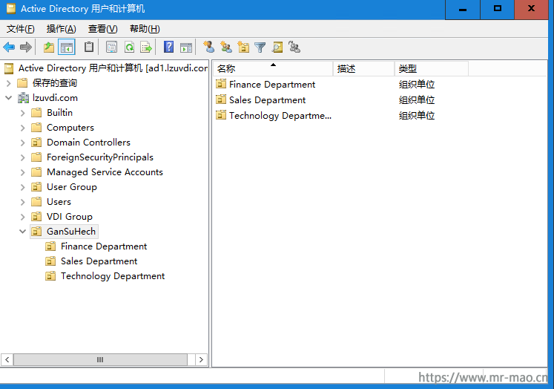
Task: Click the Back arrow toolbar icon
Action: (x=9, y=47)
